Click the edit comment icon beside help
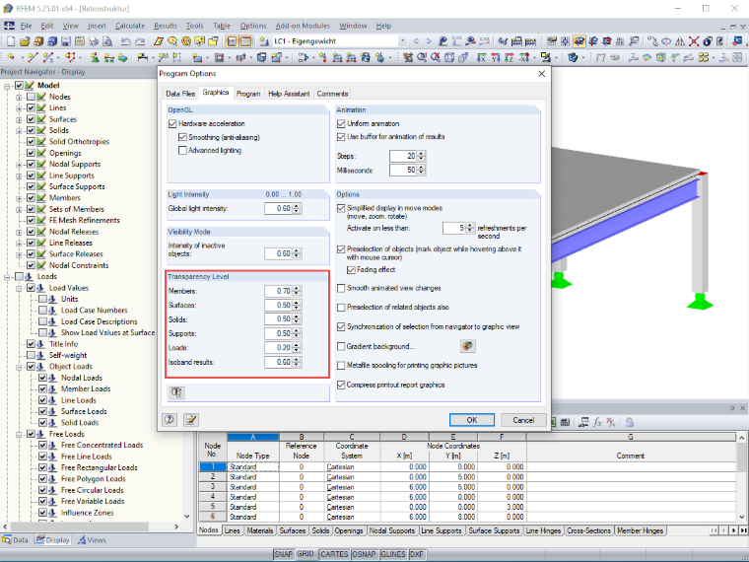The height and width of the screenshot is (562, 749). pyautogui.click(x=191, y=420)
